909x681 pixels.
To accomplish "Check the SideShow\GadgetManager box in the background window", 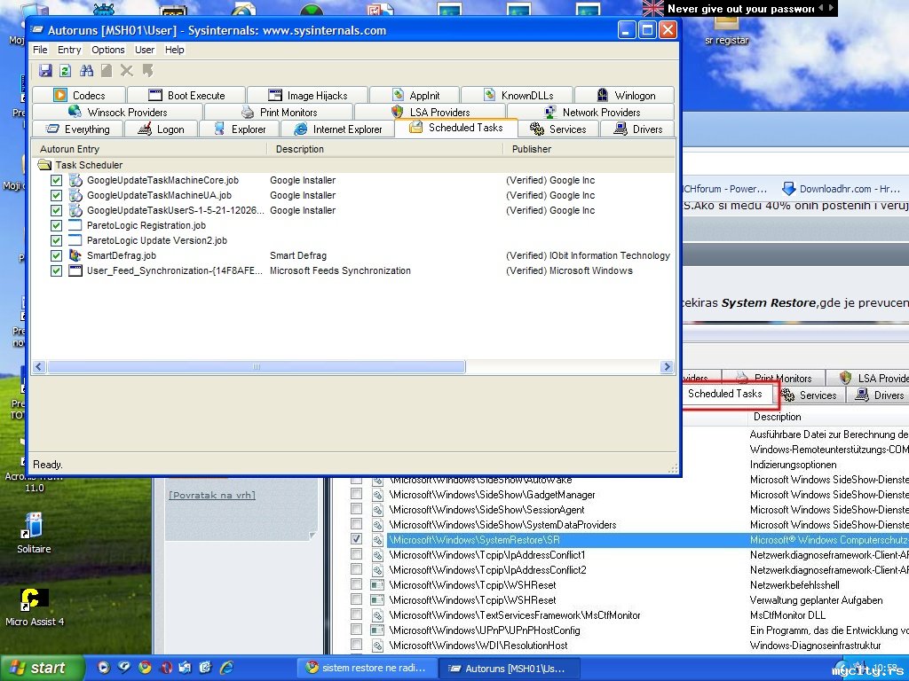I will pos(356,494).
